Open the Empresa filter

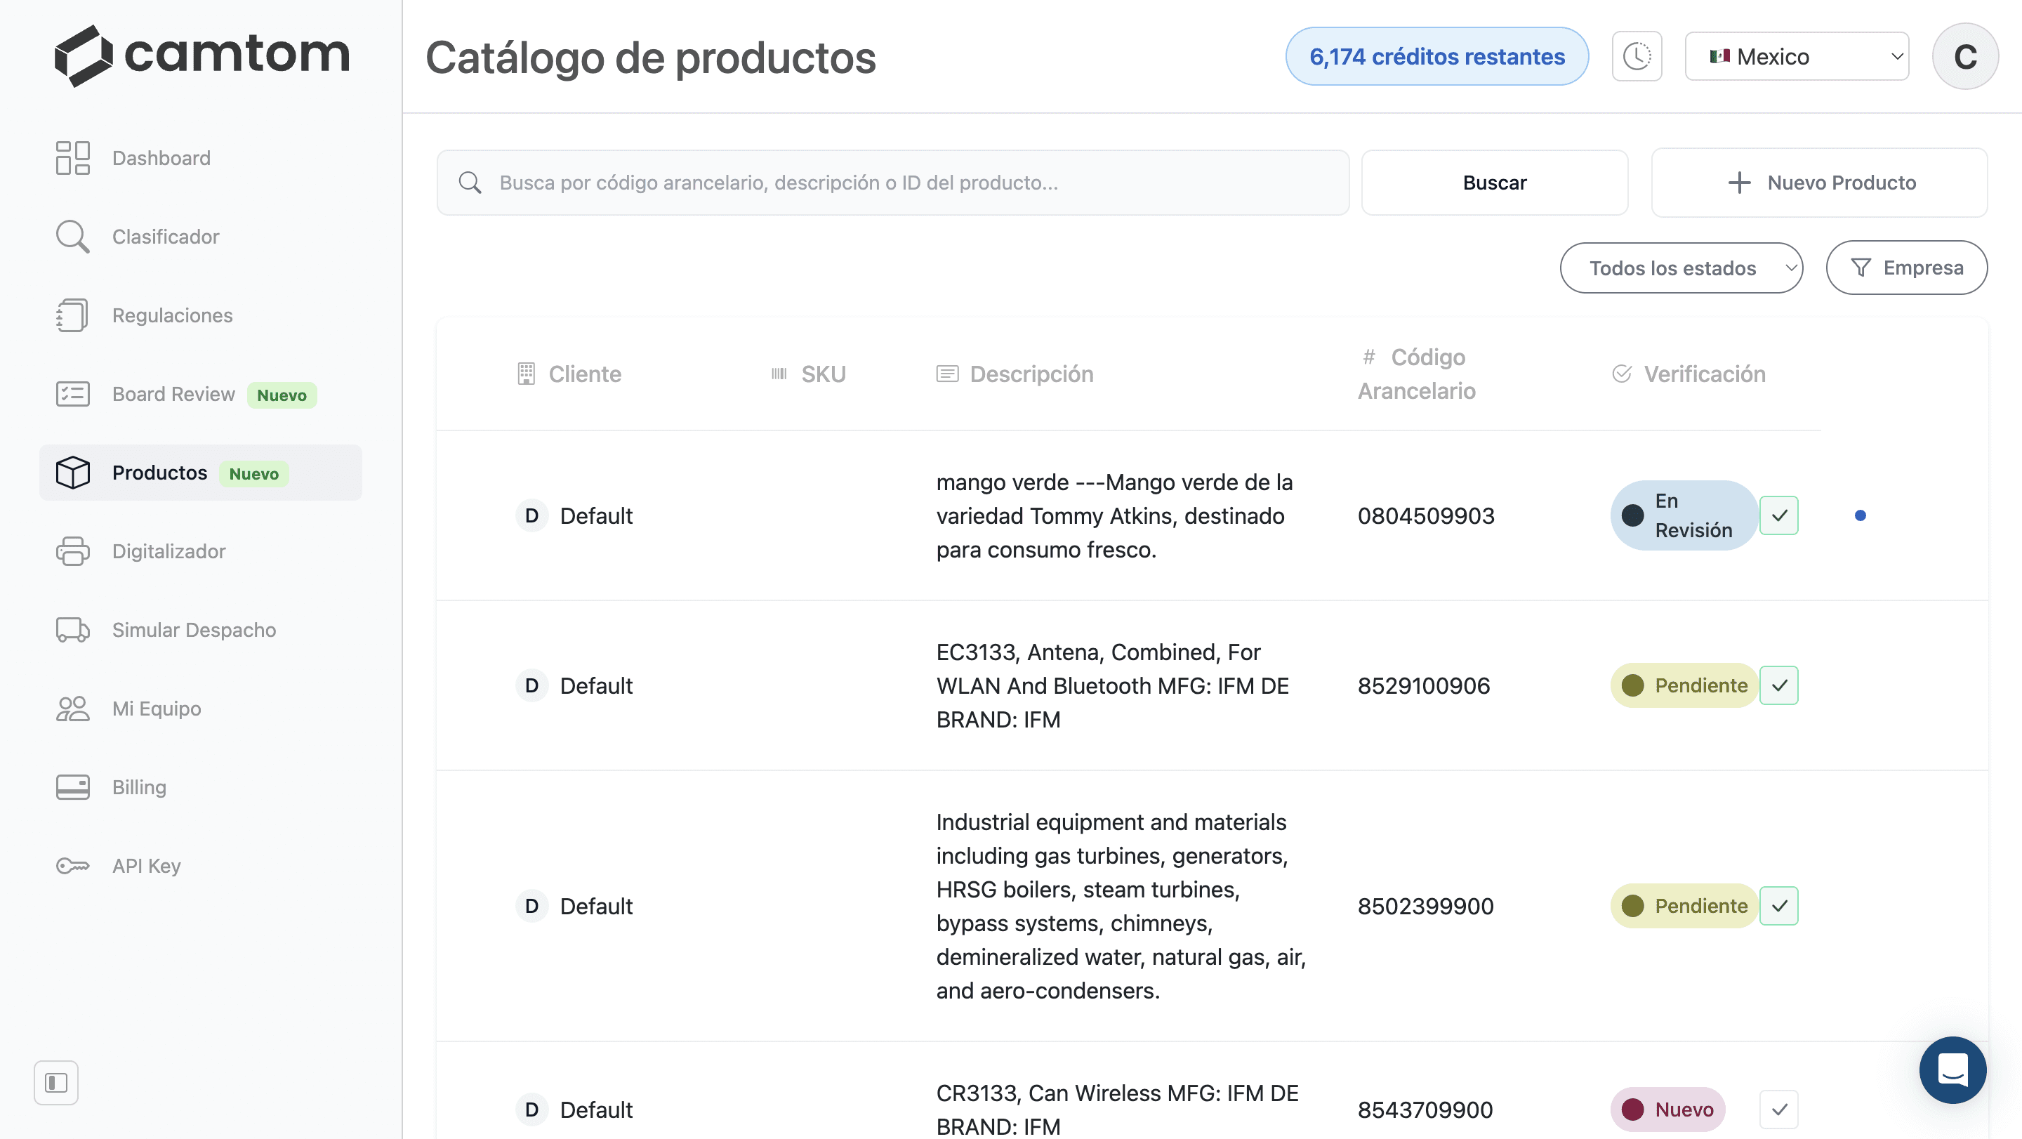point(1907,268)
